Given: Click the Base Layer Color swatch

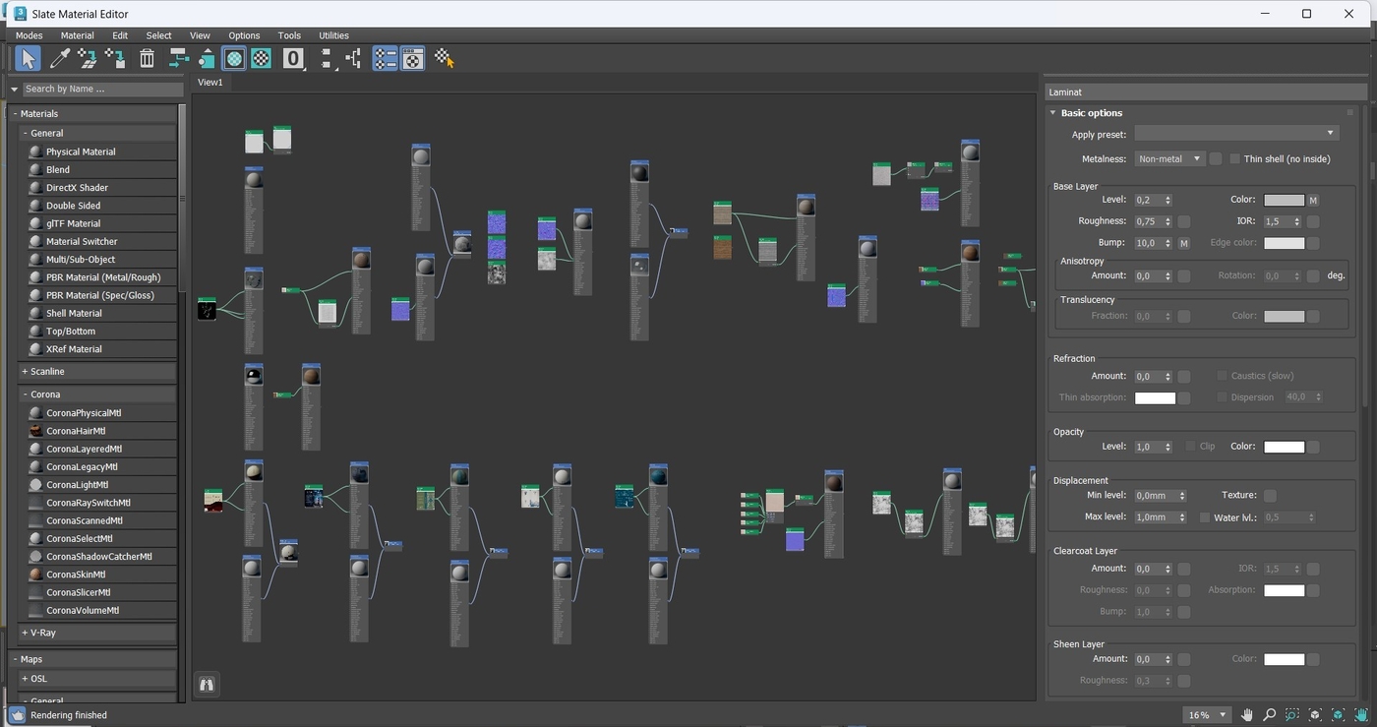Looking at the screenshot, I should [x=1284, y=200].
